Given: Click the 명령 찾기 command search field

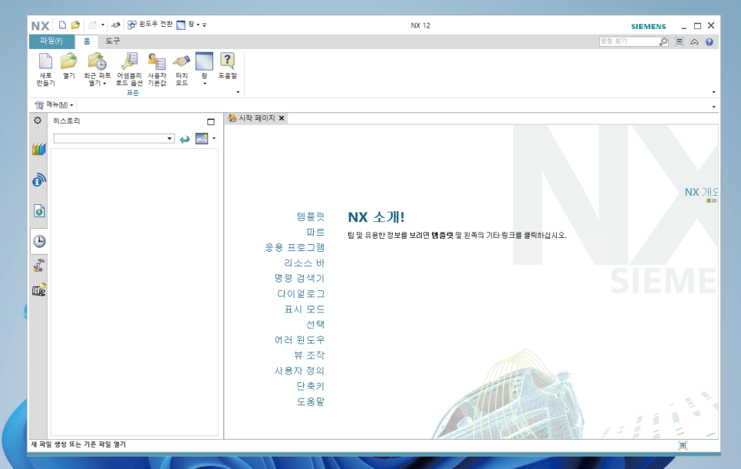Looking at the screenshot, I should (x=628, y=41).
